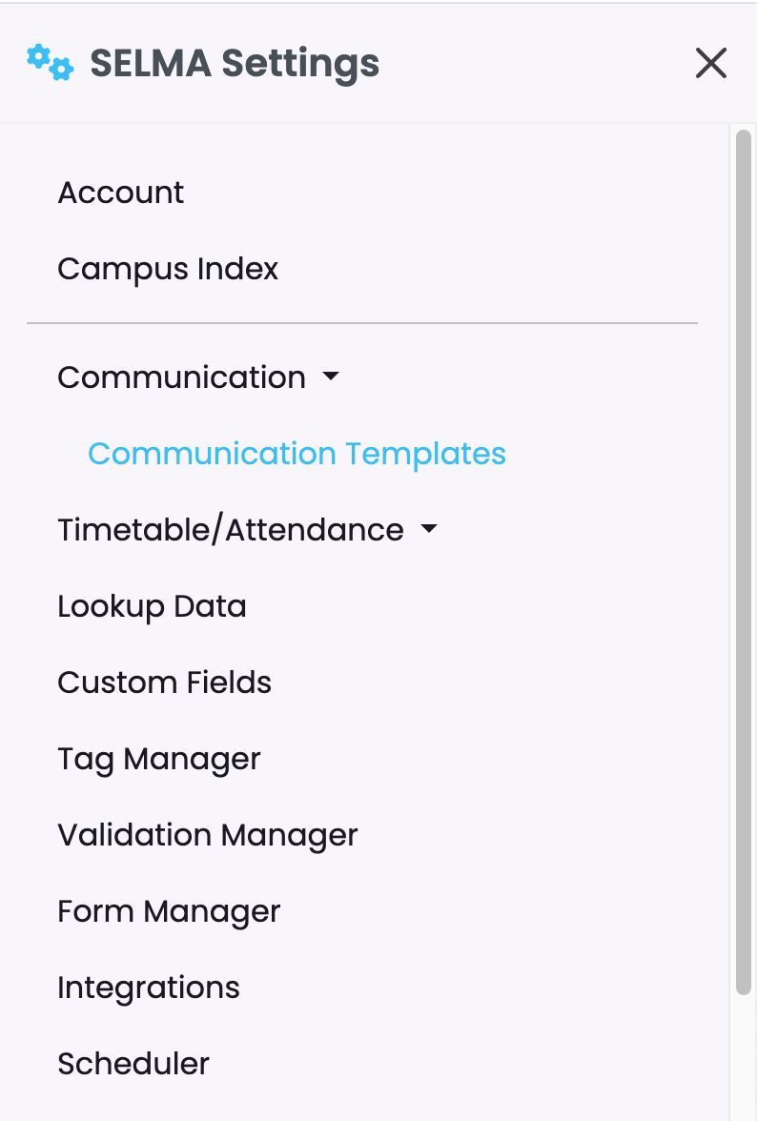Screen dimensions: 757x1121
Task: Click the divider below Campus Index
Action: pyautogui.click(x=362, y=323)
